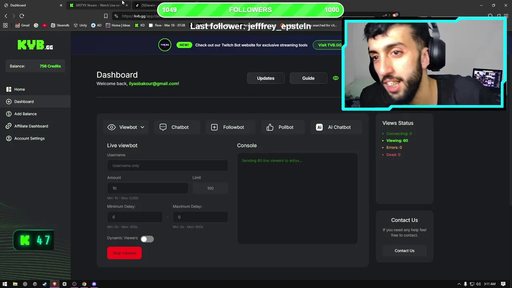Open Discord from the taskbar
This screenshot has height=288, width=512.
(x=94, y=284)
